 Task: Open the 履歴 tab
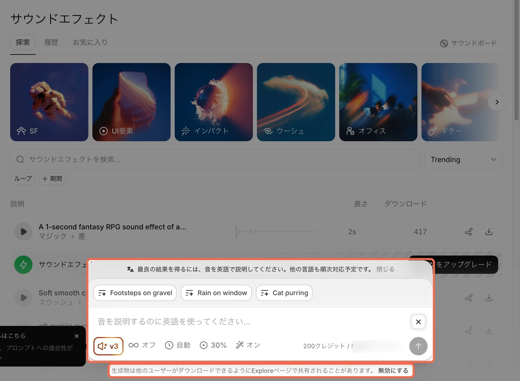click(x=51, y=42)
